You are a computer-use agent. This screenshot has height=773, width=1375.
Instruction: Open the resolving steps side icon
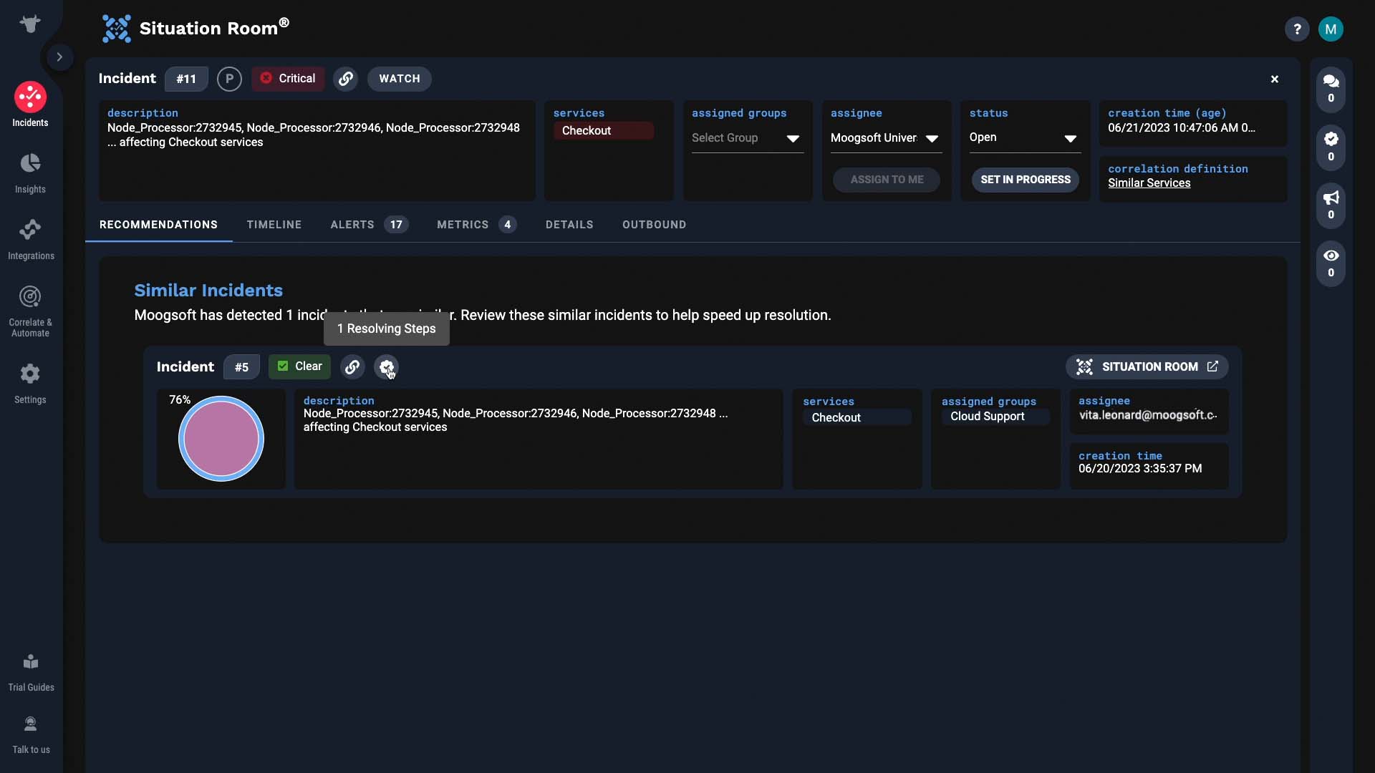[1331, 147]
